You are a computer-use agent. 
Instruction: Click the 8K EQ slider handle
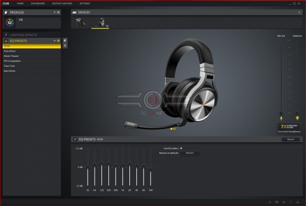(x=144, y=166)
